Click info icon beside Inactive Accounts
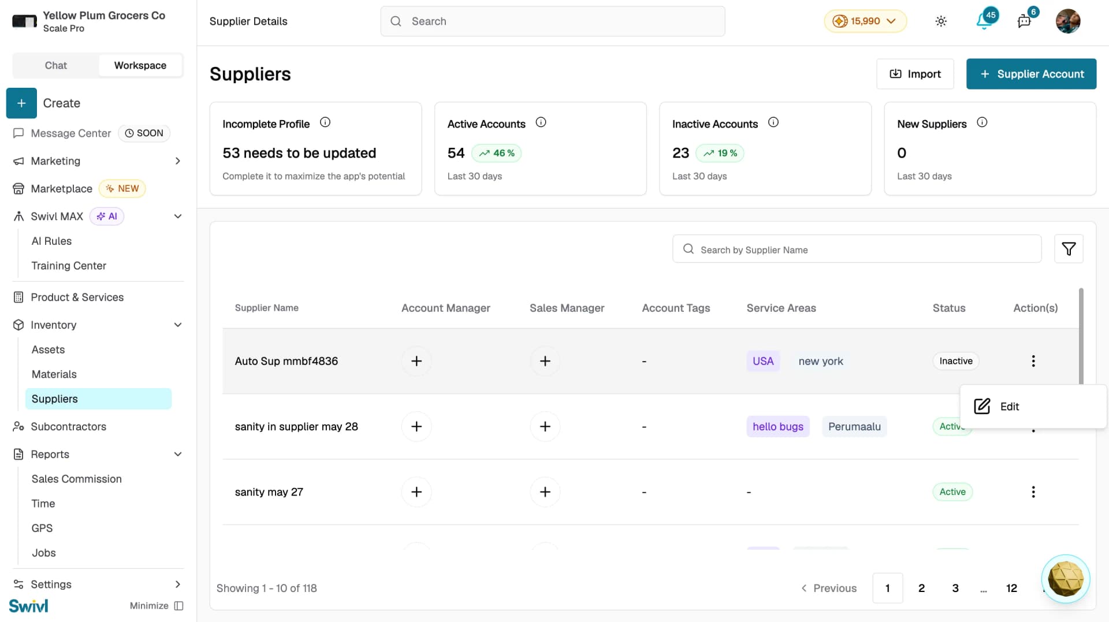Viewport: 1109px width, 622px height. coord(773,122)
